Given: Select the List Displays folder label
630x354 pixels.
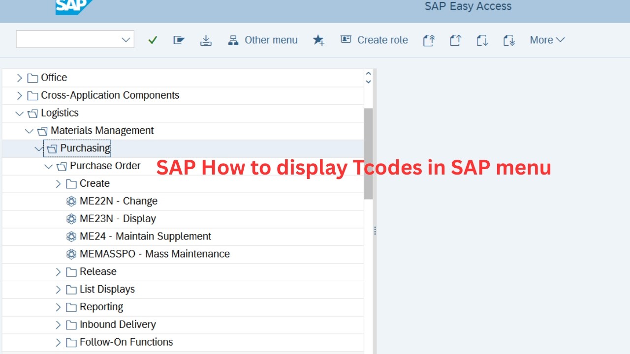Looking at the screenshot, I should click(107, 290).
